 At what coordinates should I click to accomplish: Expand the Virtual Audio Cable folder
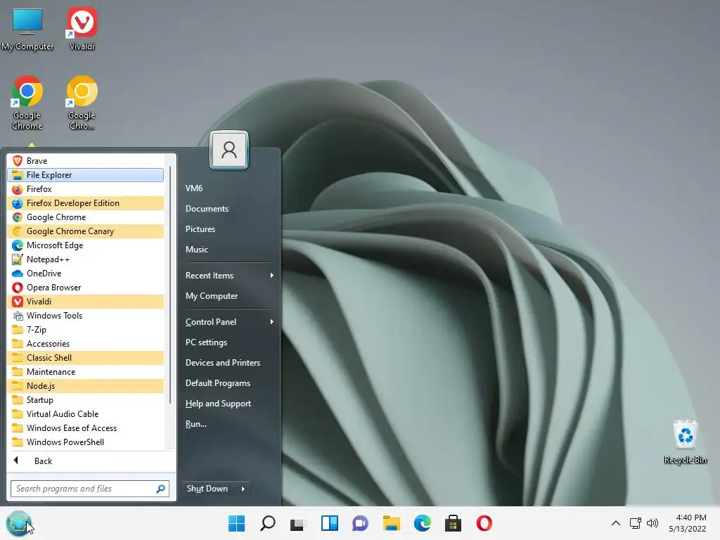[85, 414]
